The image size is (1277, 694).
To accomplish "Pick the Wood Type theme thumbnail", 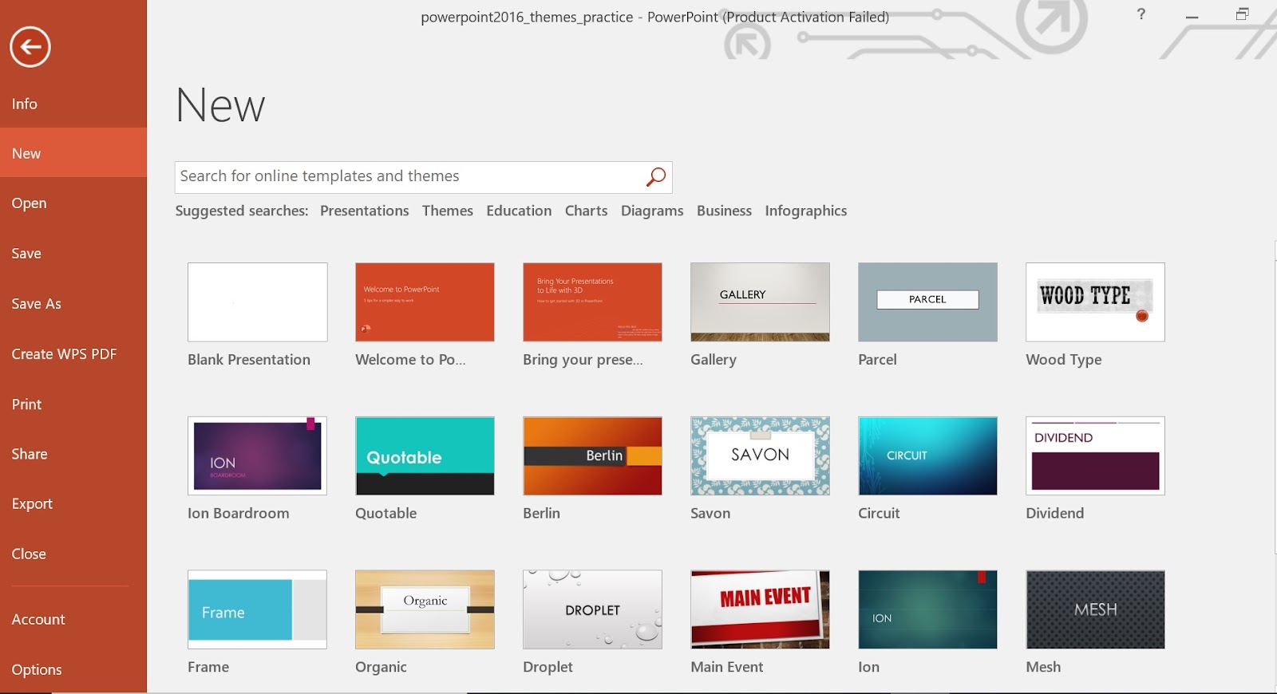I will (1096, 302).
